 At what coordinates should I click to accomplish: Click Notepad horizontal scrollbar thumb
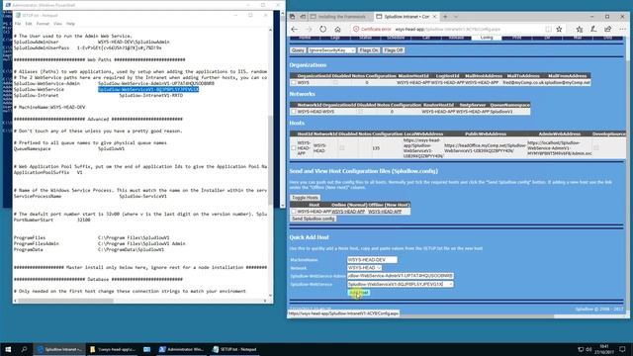coord(66,301)
